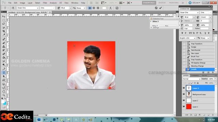Toggle Strikethrough in Character panel
Screen dimensions: 218x122
[209, 33]
